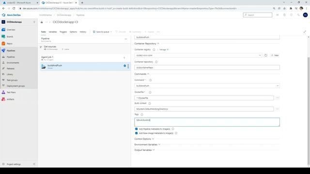Click info icon after Add Pipeline metadata option
Screen dimensions: 310x174
click(173, 129)
